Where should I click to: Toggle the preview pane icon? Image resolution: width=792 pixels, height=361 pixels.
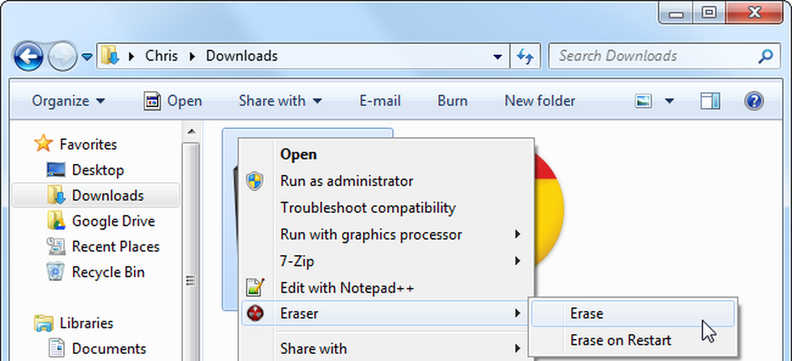click(x=710, y=101)
